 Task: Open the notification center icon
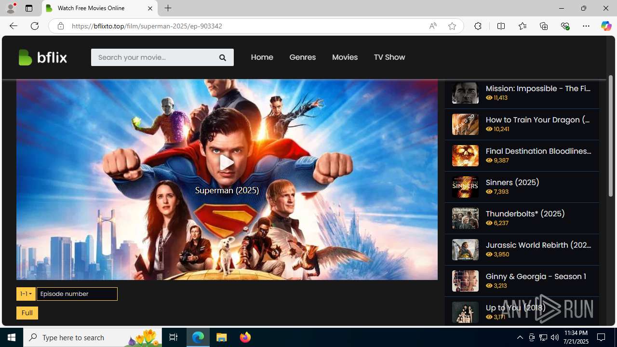[602, 337]
